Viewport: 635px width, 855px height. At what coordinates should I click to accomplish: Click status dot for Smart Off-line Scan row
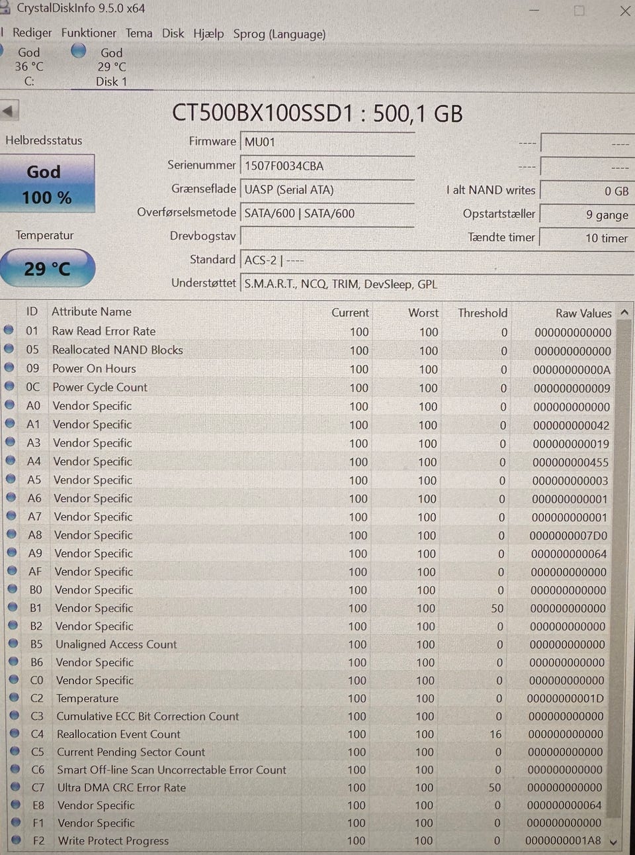pos(15,768)
